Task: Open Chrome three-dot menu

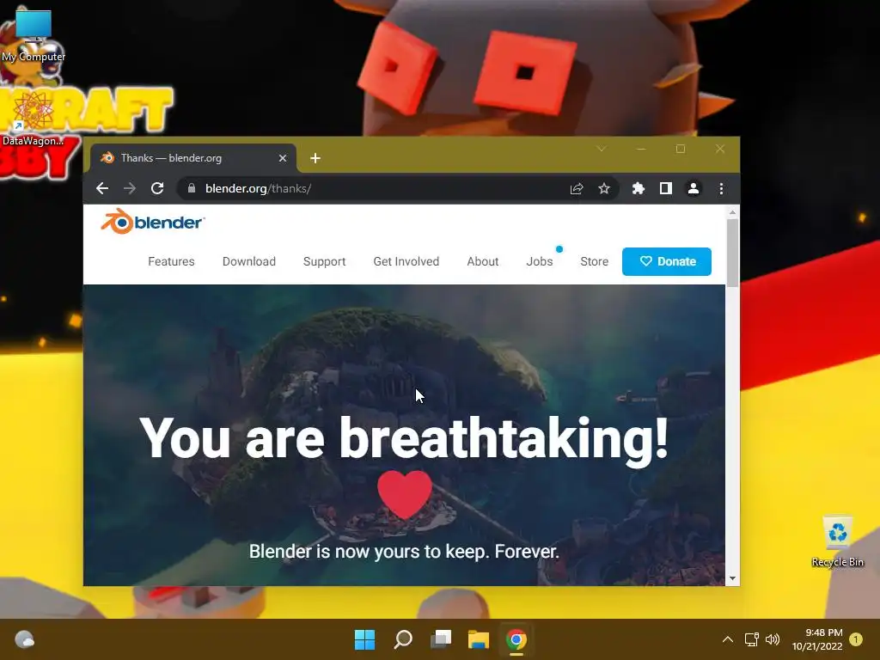Action: tap(721, 188)
